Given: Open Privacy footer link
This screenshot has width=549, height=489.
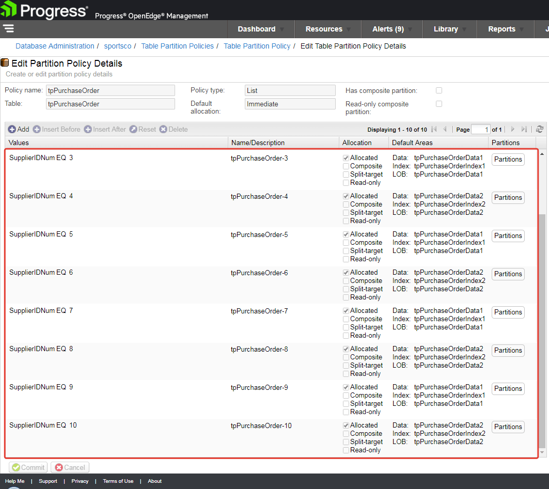Looking at the screenshot, I should [x=80, y=481].
